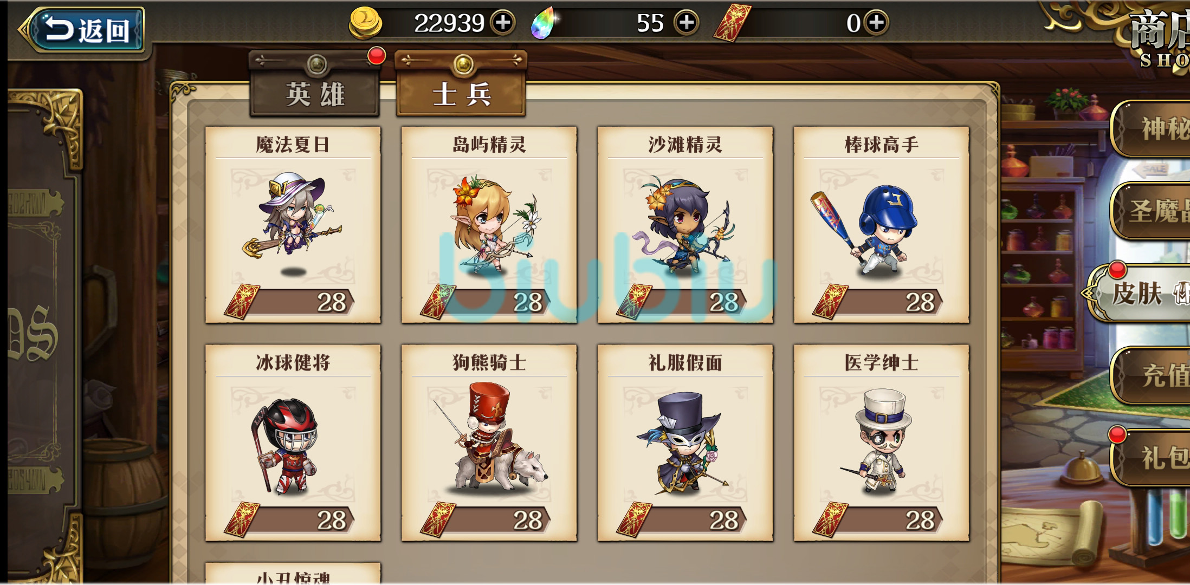
Task: Pick the 冰球健将 skin card
Action: point(293,443)
